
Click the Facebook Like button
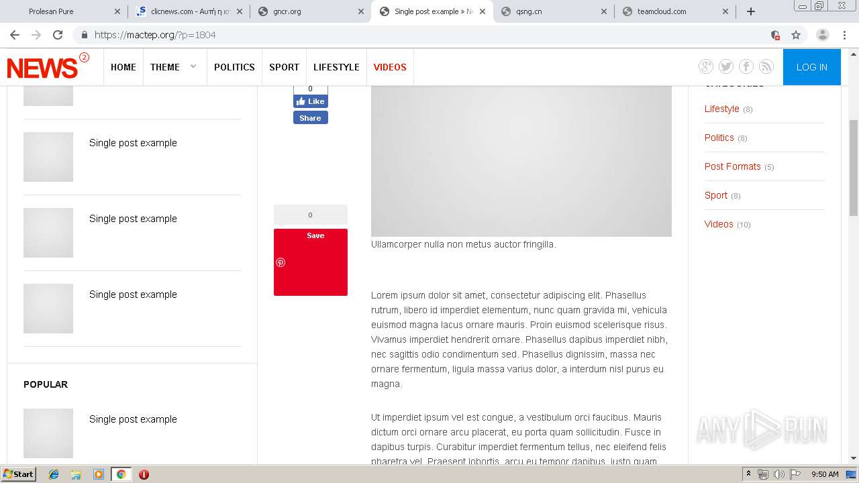coord(310,101)
